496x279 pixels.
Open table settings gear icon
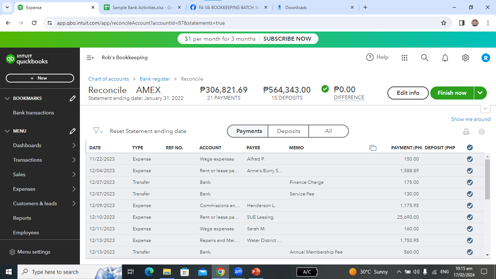pos(482,132)
